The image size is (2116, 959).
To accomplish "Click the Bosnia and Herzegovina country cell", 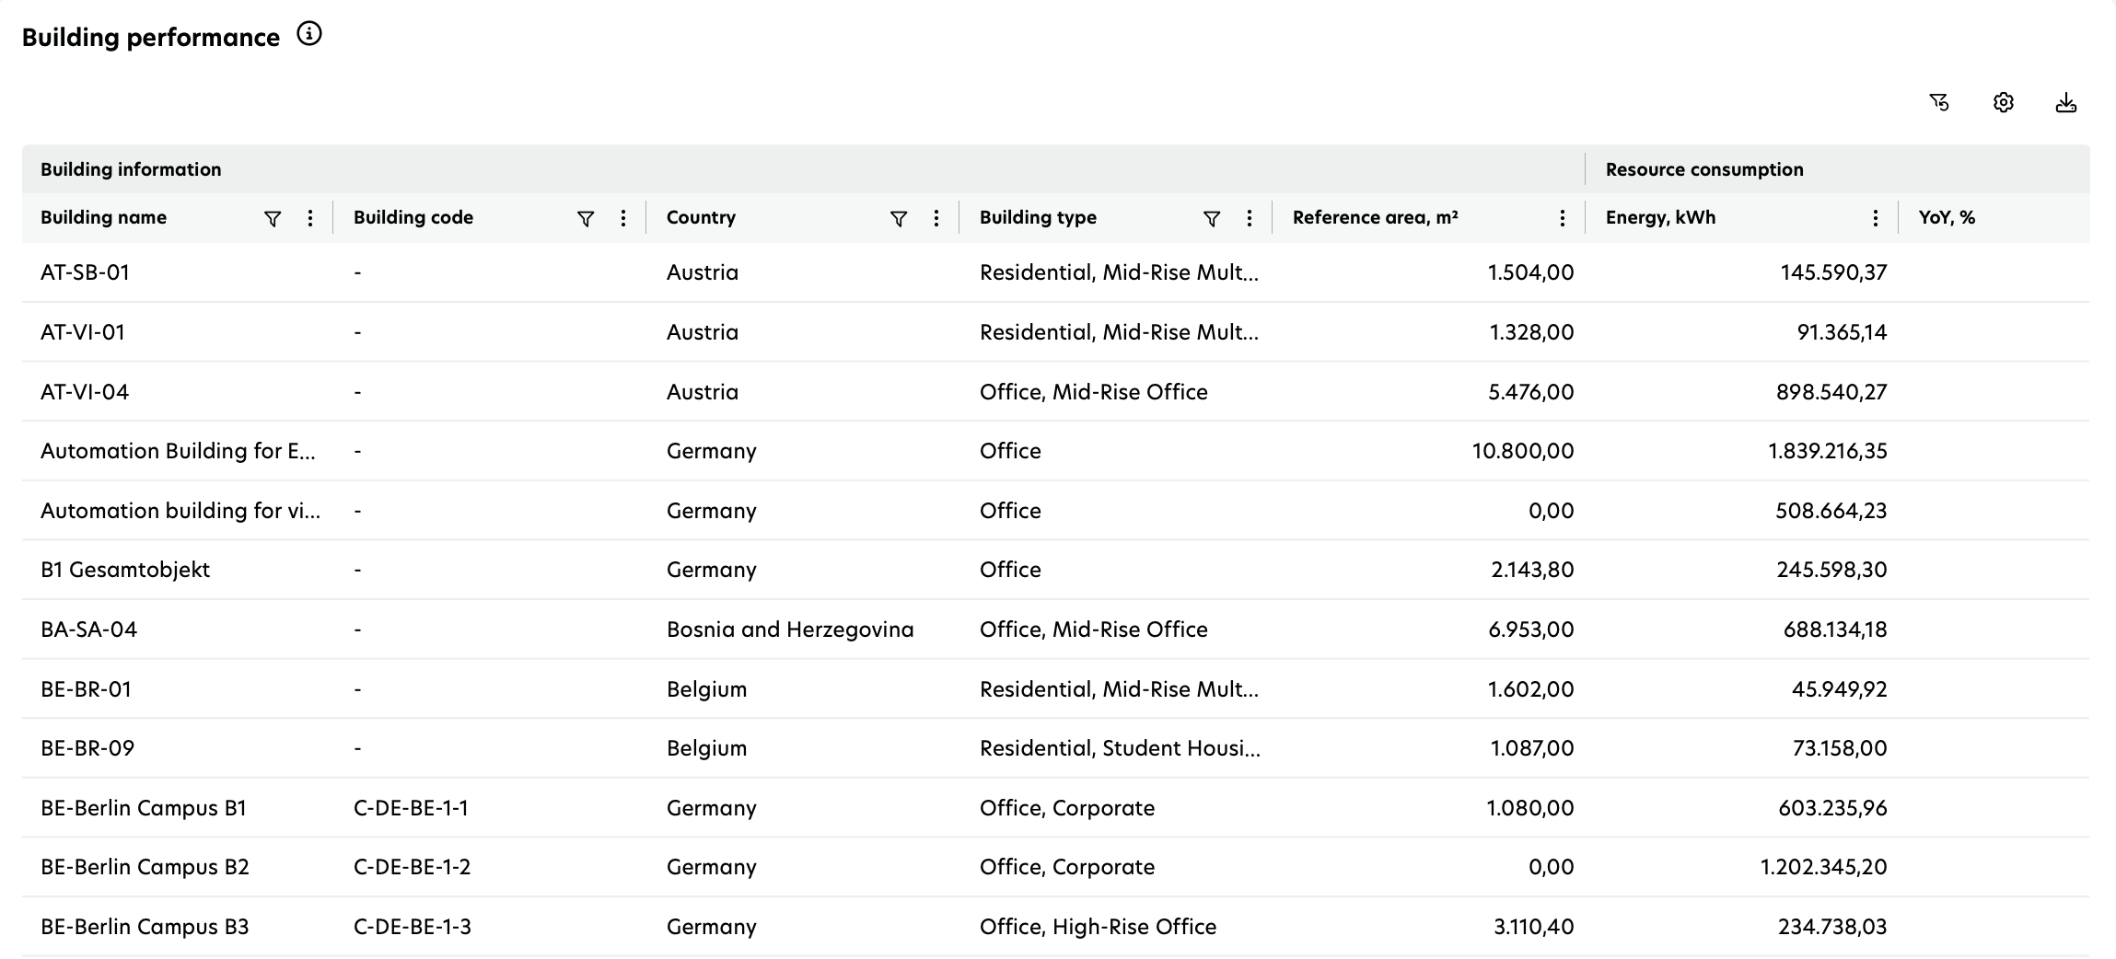I will 790,630.
